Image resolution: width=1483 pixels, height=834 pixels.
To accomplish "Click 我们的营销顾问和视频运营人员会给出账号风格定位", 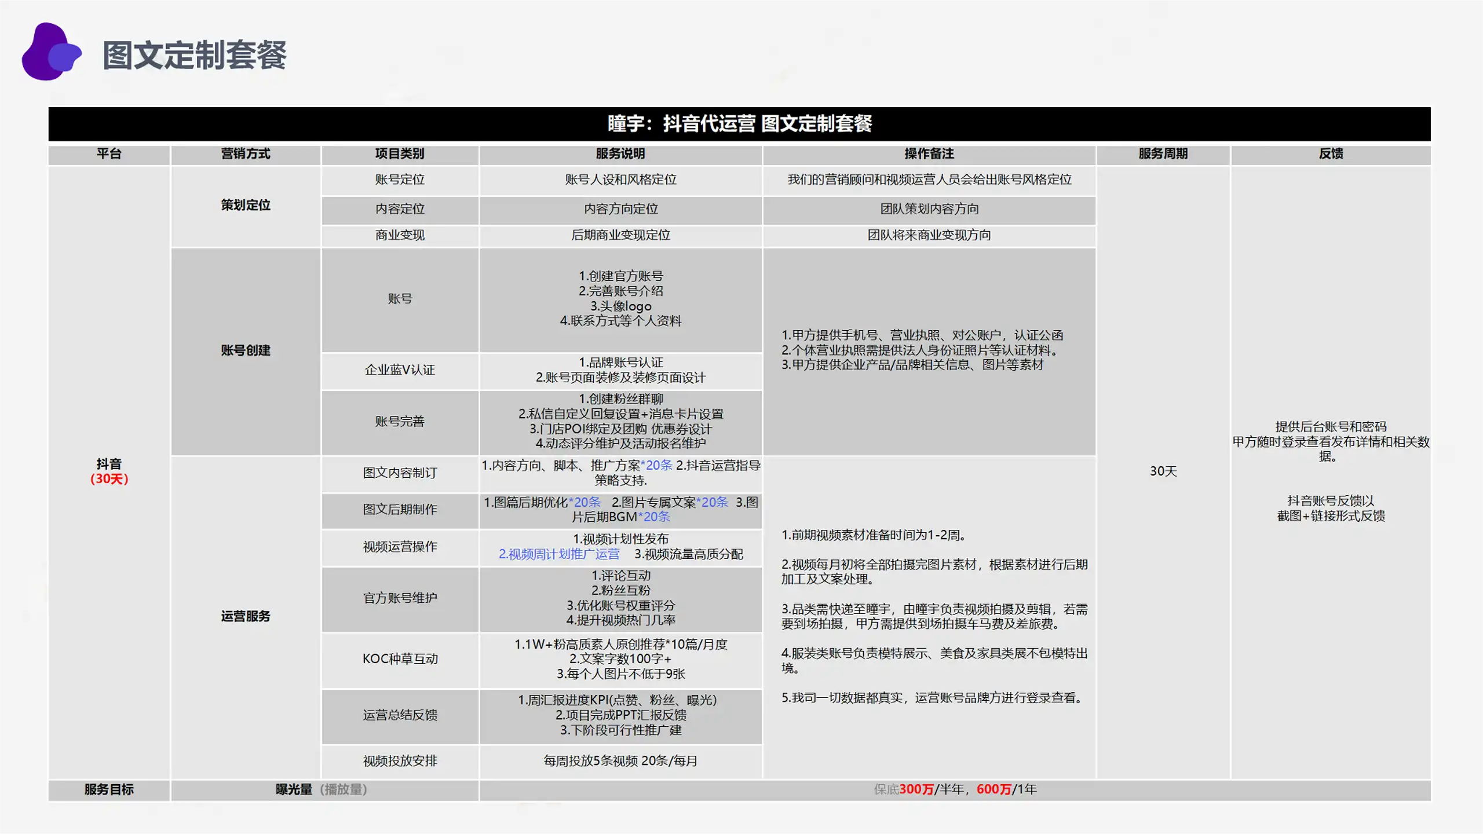I will (929, 180).
